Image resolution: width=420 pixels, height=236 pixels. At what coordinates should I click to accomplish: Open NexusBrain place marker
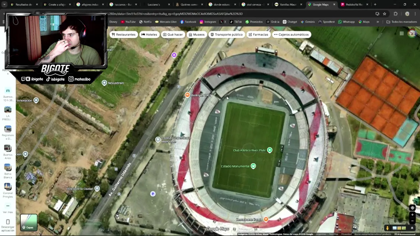point(104,83)
